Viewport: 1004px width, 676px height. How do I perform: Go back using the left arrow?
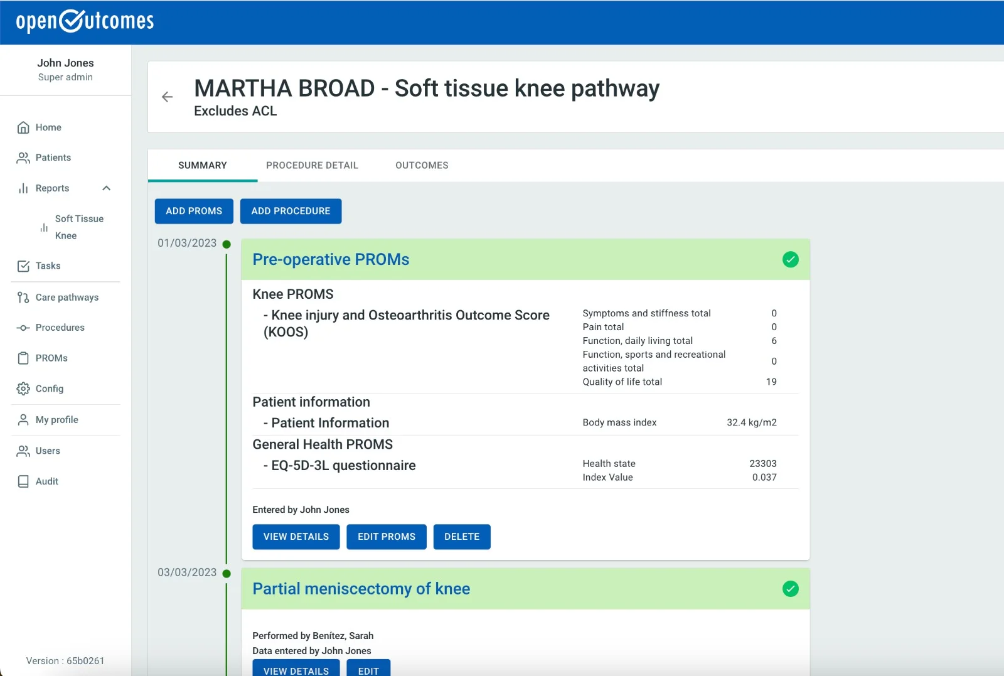point(167,97)
